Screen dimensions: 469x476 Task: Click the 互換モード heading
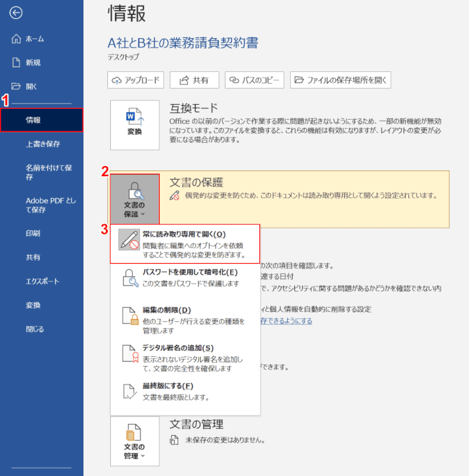(194, 108)
